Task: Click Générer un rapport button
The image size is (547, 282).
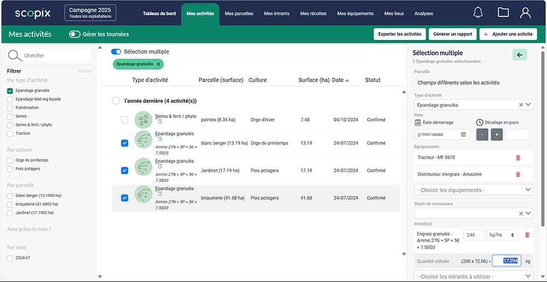Action: coord(452,34)
